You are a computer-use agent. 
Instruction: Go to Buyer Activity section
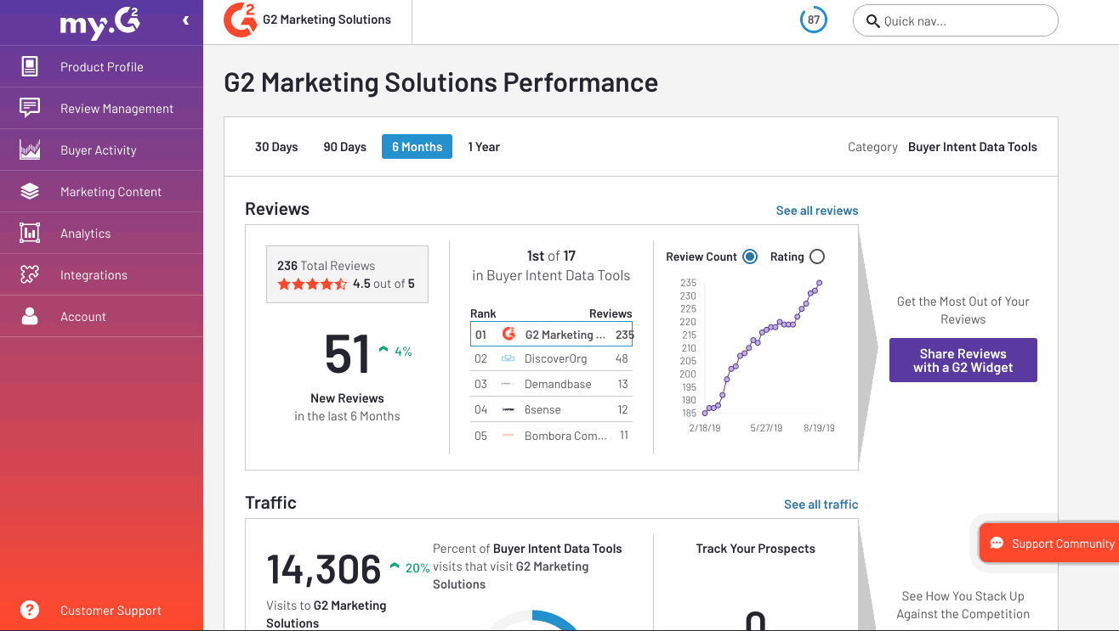coord(101,149)
